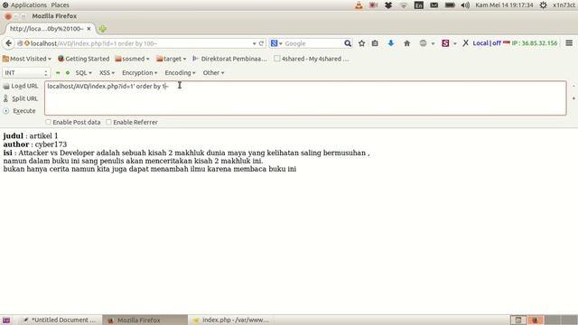Click the grey smiley face toolbar icon
This screenshot has height=325, width=578.
tap(423, 43)
